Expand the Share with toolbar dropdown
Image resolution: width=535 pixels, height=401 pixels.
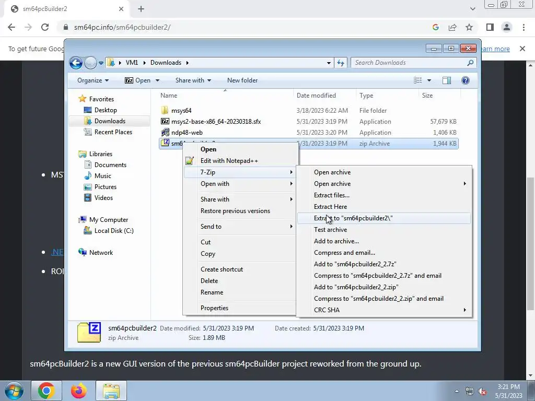193,80
